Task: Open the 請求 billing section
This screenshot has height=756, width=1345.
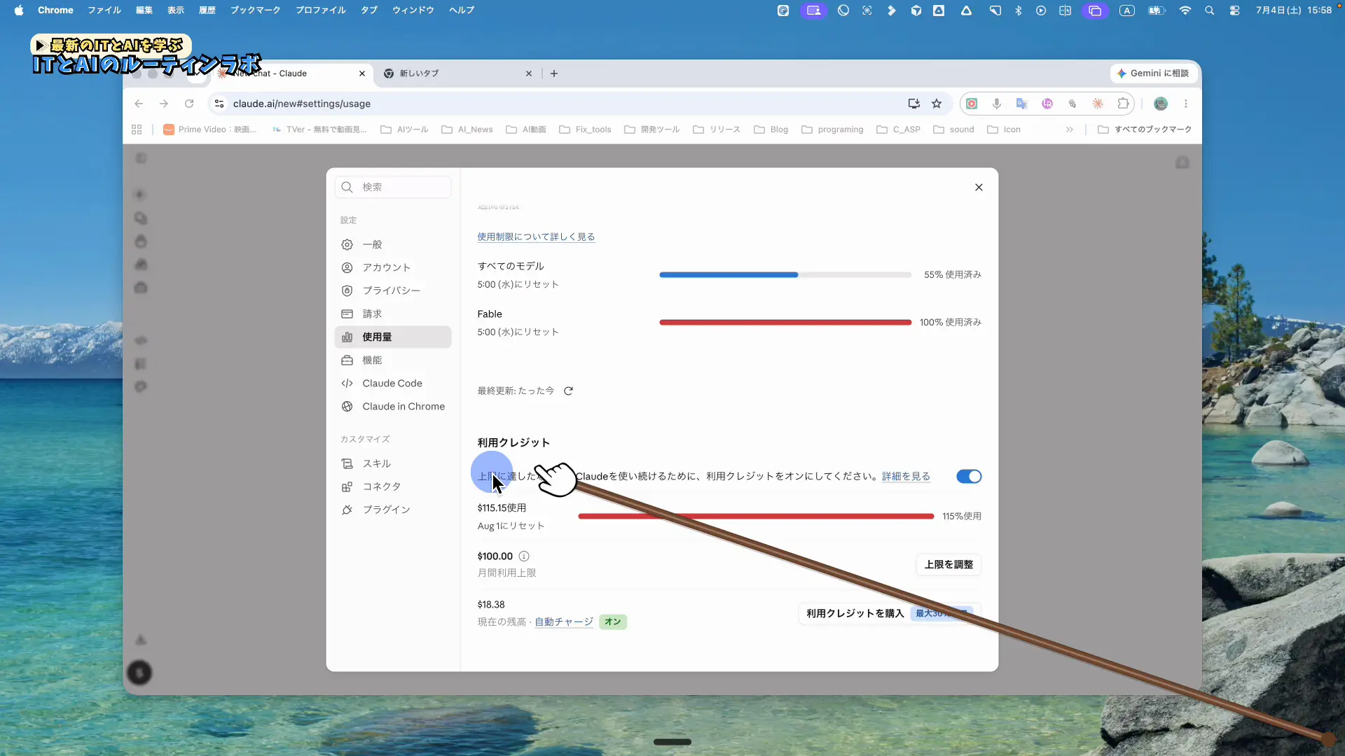Action: tap(393, 314)
